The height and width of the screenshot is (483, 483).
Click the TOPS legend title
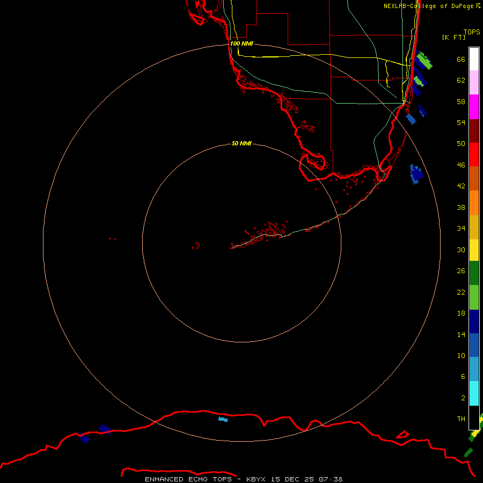point(472,32)
